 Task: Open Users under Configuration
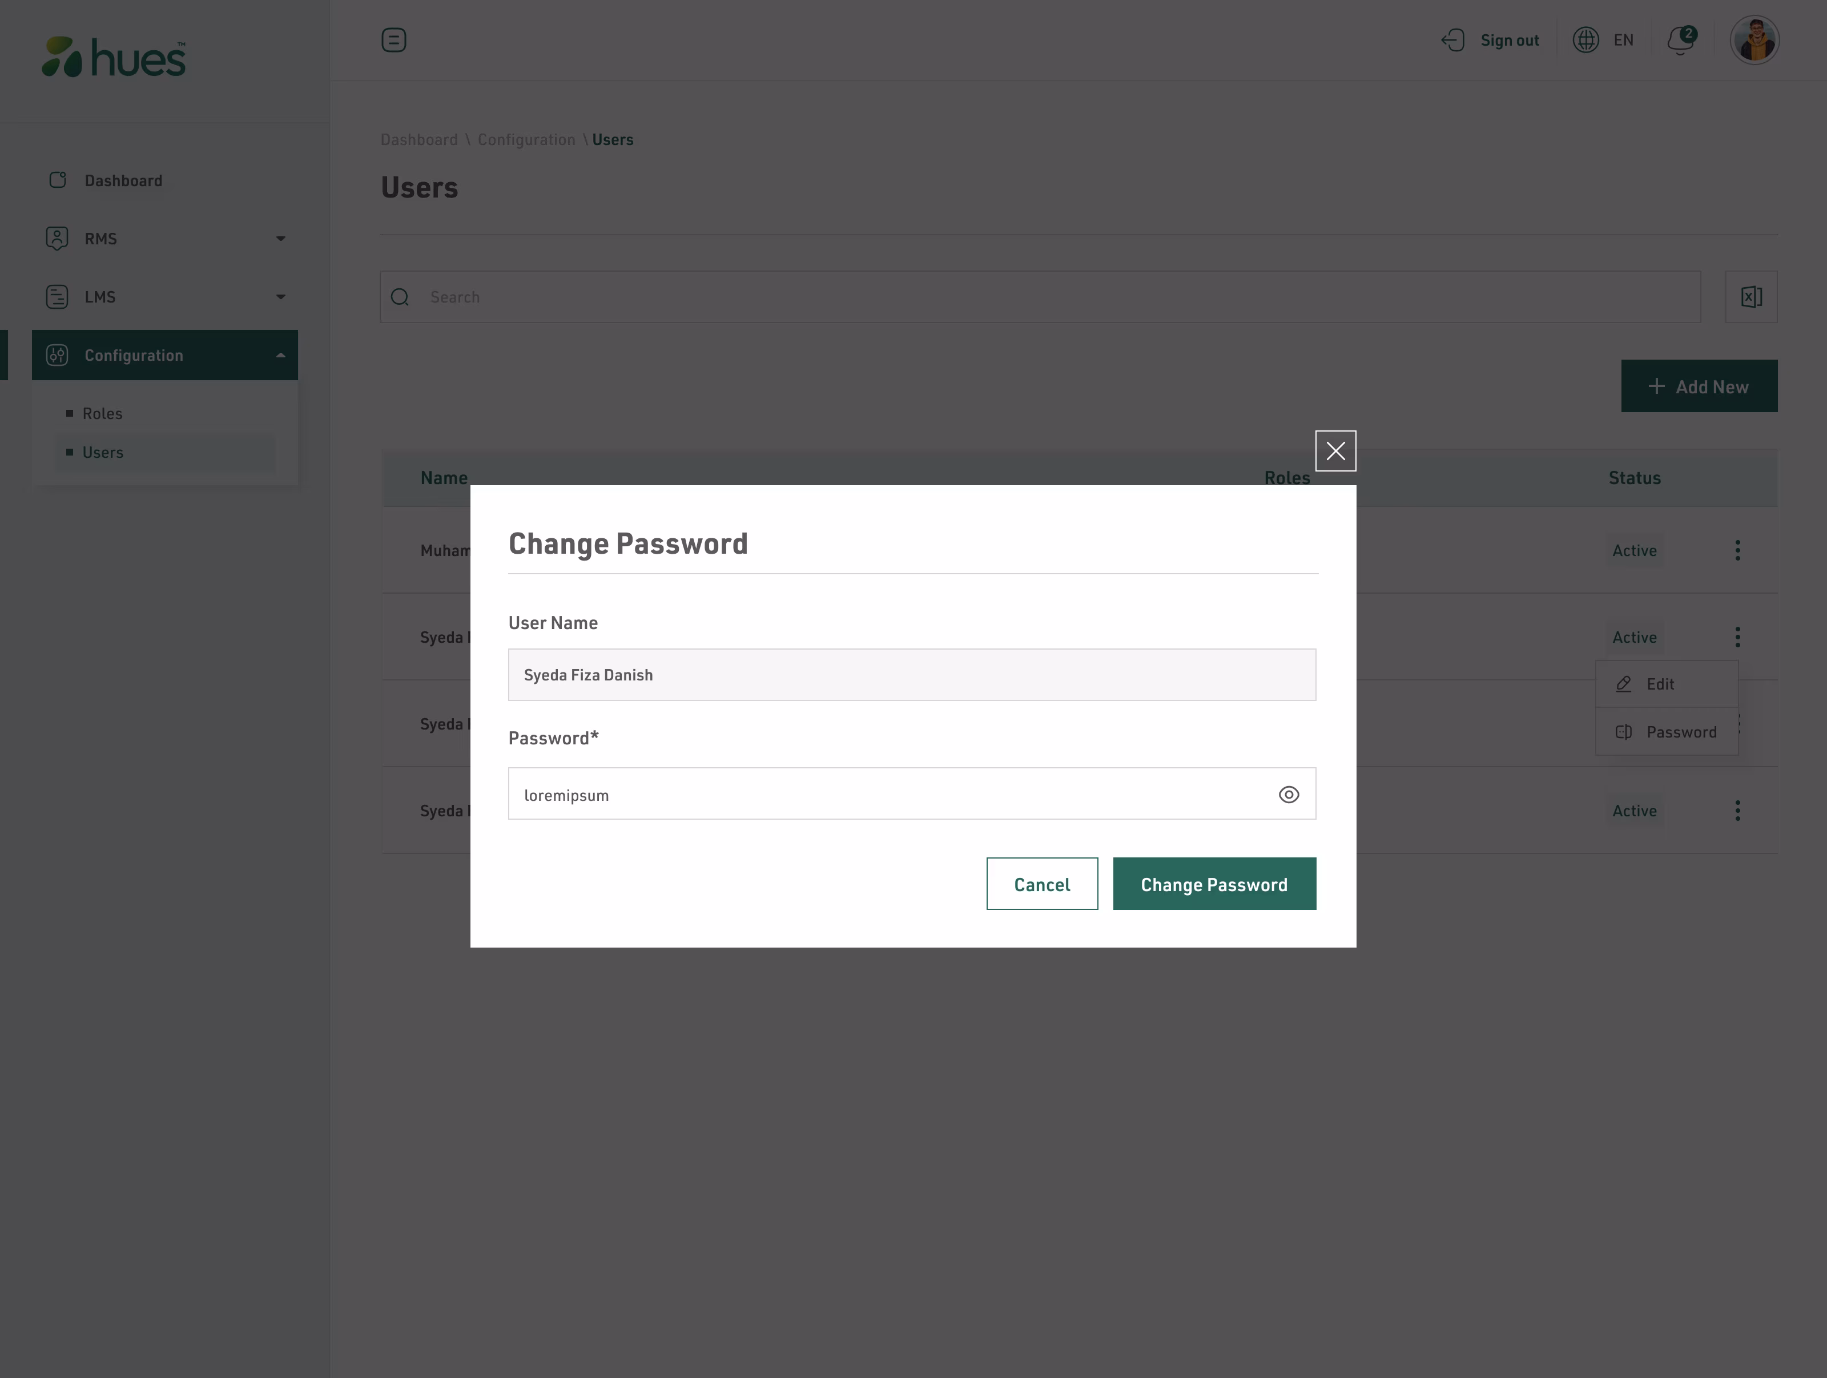point(102,453)
